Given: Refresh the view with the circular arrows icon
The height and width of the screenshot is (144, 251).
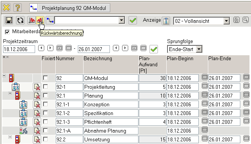Looking at the screenshot, I should pos(20,21).
